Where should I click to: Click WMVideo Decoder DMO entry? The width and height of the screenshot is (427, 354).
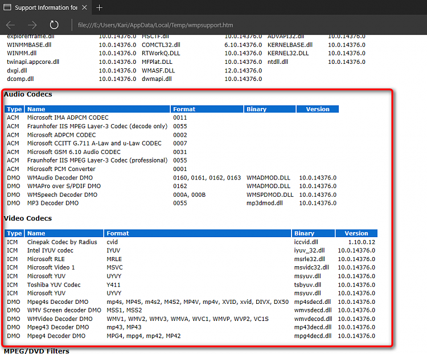(60, 319)
